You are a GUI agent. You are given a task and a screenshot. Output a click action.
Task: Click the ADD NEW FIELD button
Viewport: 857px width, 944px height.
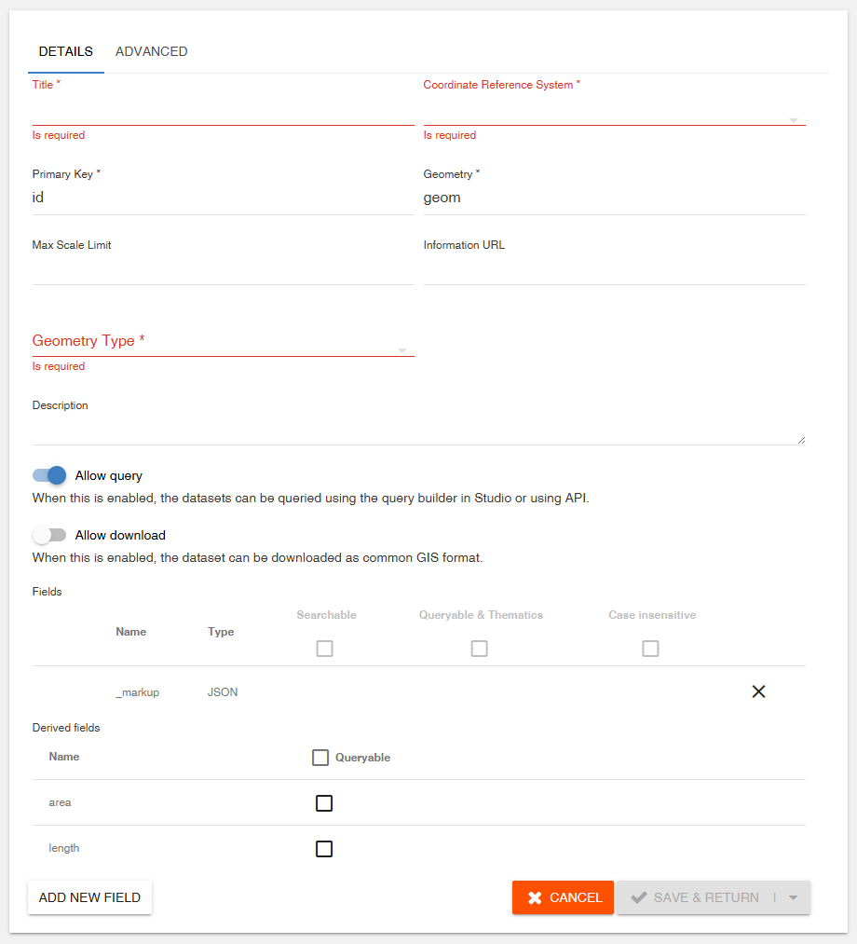tap(89, 897)
